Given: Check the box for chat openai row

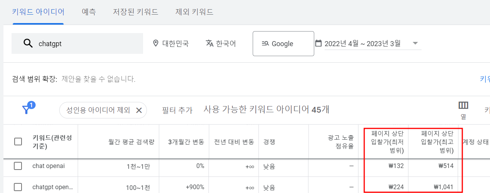Looking at the screenshot, I should (x=18, y=166).
